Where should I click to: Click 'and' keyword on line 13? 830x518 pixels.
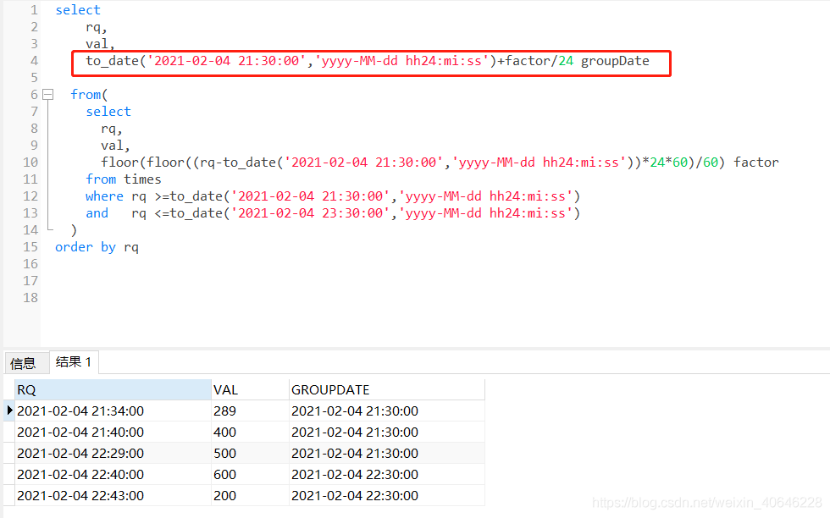[97, 213]
